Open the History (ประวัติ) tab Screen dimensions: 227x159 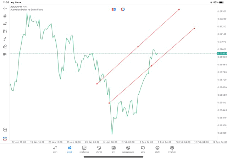99,149
